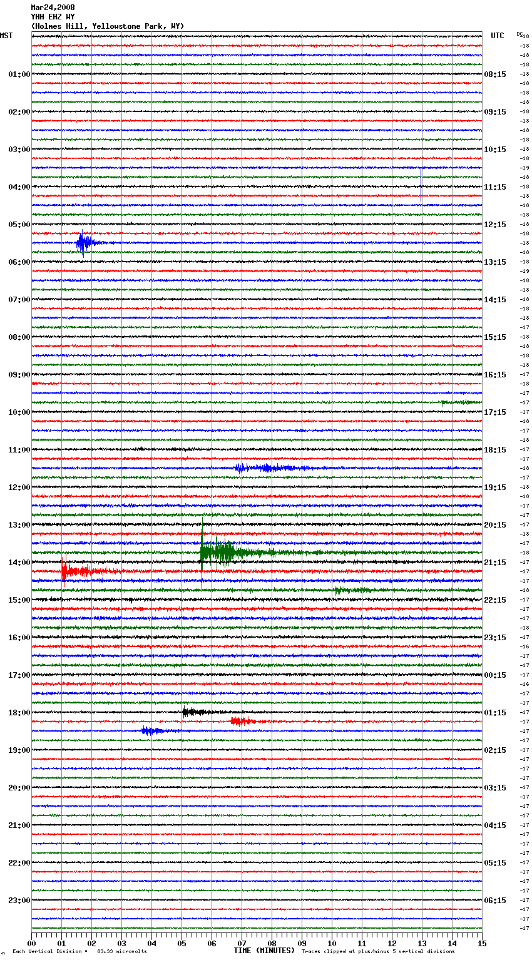Click the 21:15 UTC time label
Image resolution: width=532 pixels, height=960 pixels.
click(495, 563)
